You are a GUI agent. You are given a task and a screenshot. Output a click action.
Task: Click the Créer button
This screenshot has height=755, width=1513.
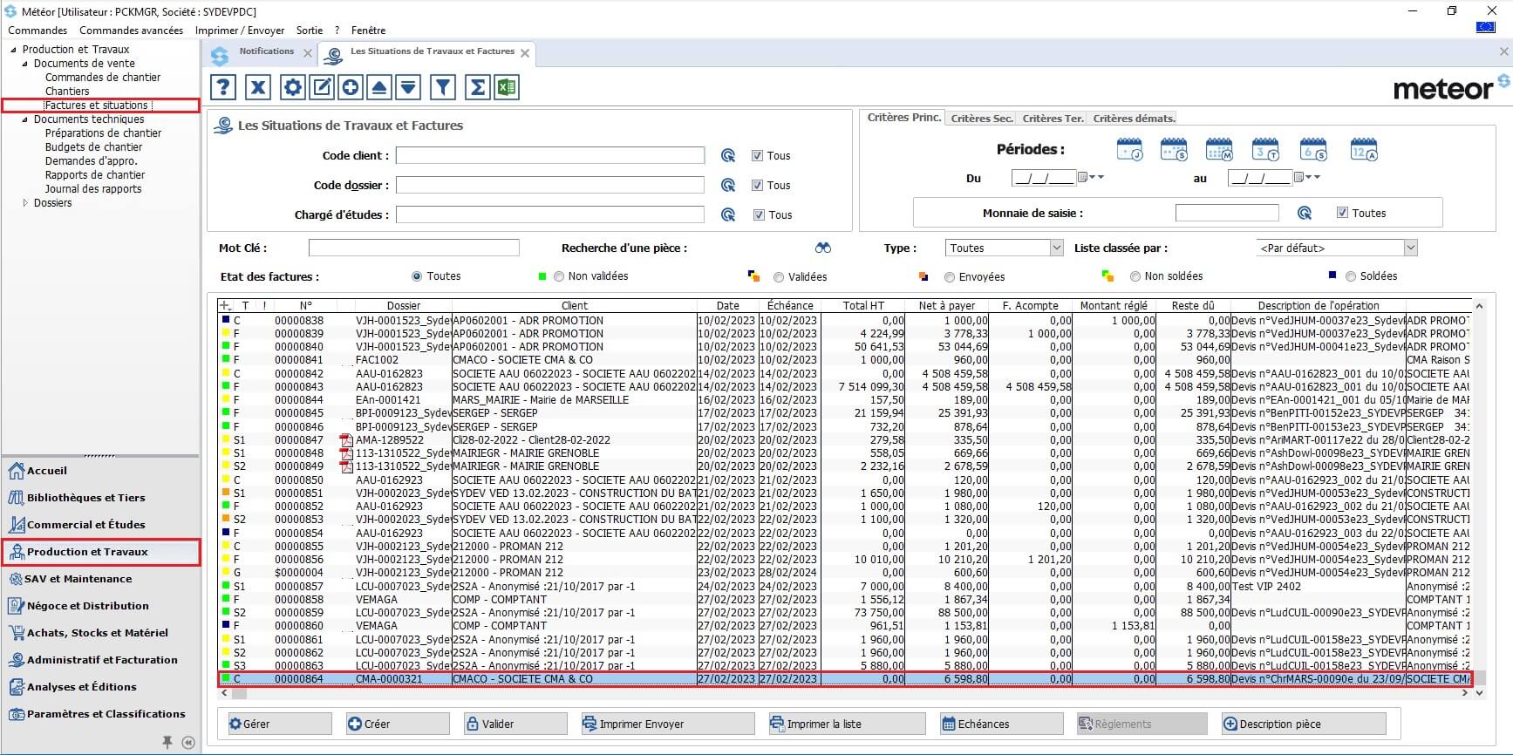tap(397, 724)
